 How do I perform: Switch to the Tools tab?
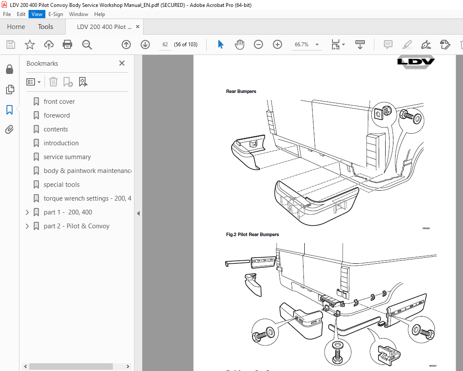tap(45, 26)
